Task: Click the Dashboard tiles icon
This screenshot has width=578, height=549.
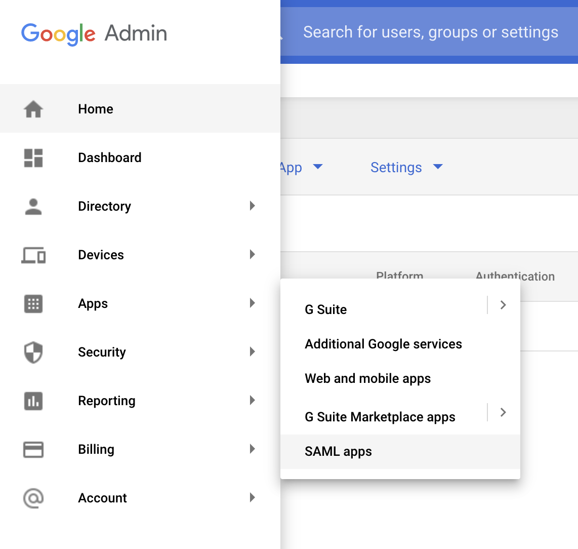Action: click(x=33, y=158)
